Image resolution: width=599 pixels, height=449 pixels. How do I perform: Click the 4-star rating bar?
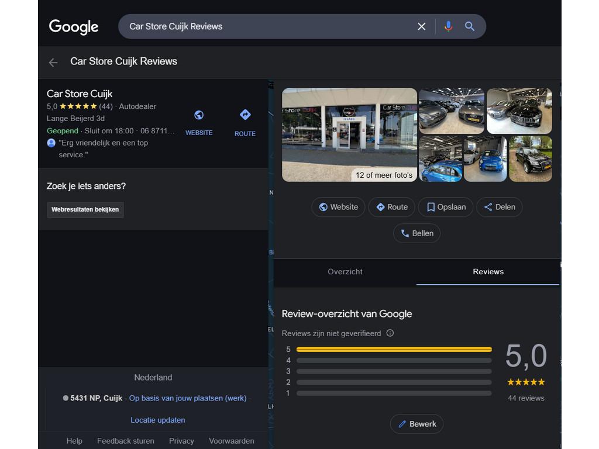pos(394,360)
